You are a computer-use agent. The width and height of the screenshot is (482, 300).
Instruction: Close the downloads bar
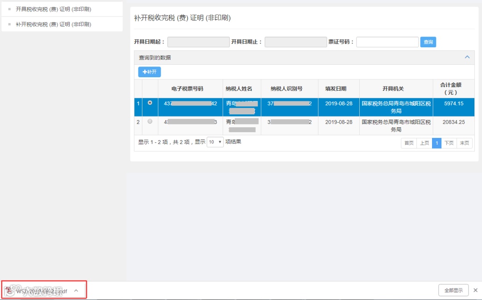[x=476, y=290]
